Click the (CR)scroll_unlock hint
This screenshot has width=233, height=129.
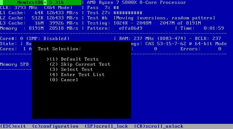click(159, 126)
